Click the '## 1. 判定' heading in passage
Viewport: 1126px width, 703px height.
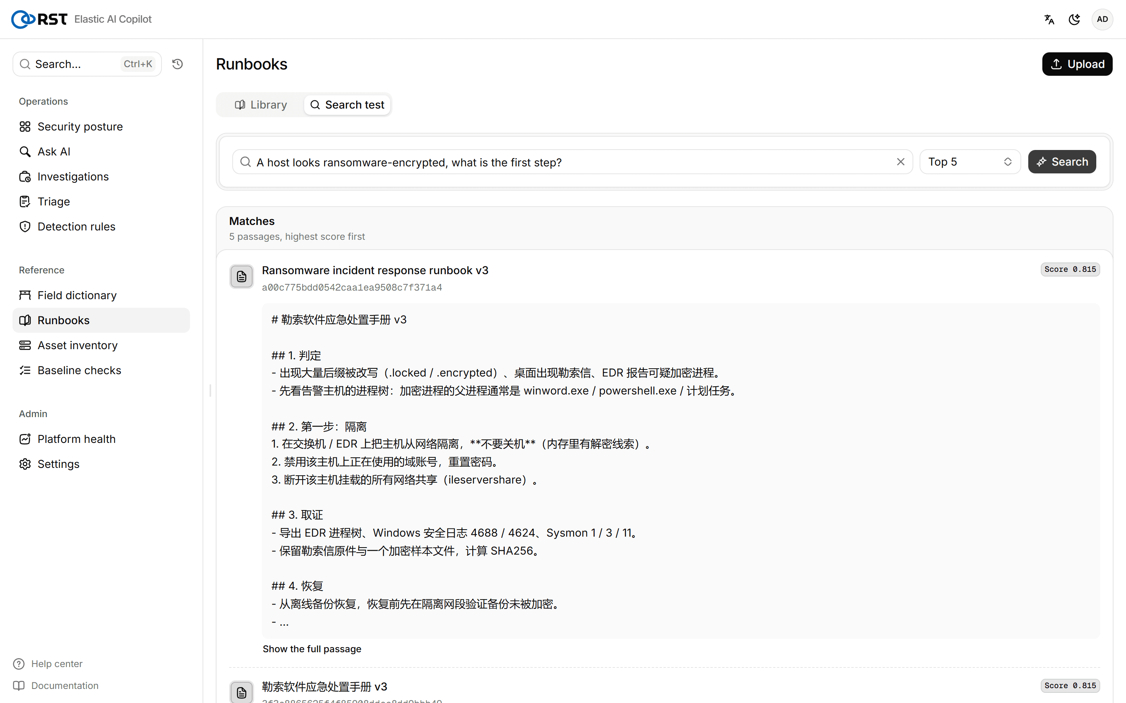(x=296, y=355)
